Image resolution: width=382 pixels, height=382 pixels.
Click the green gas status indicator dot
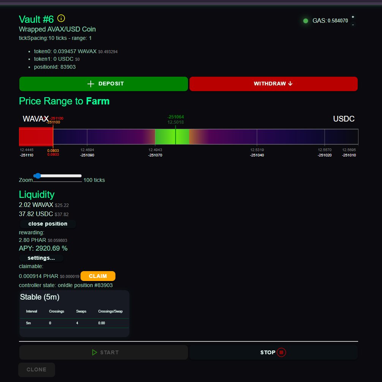tap(306, 21)
